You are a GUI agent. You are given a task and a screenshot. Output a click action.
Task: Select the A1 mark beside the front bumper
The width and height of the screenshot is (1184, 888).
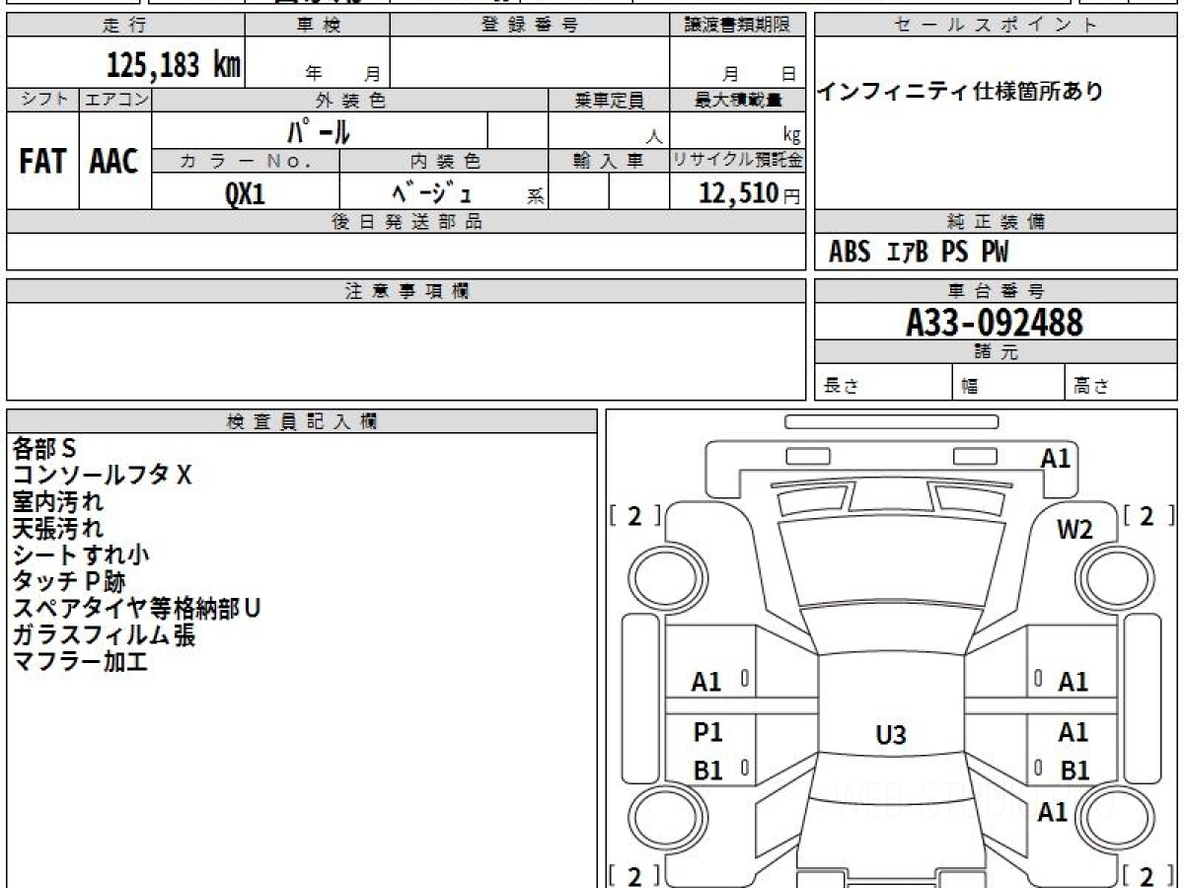coord(1056,458)
